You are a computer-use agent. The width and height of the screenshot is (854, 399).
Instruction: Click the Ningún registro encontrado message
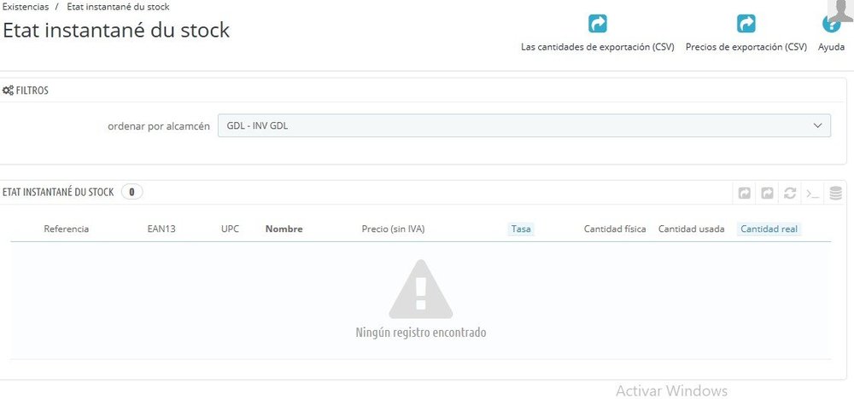point(420,332)
